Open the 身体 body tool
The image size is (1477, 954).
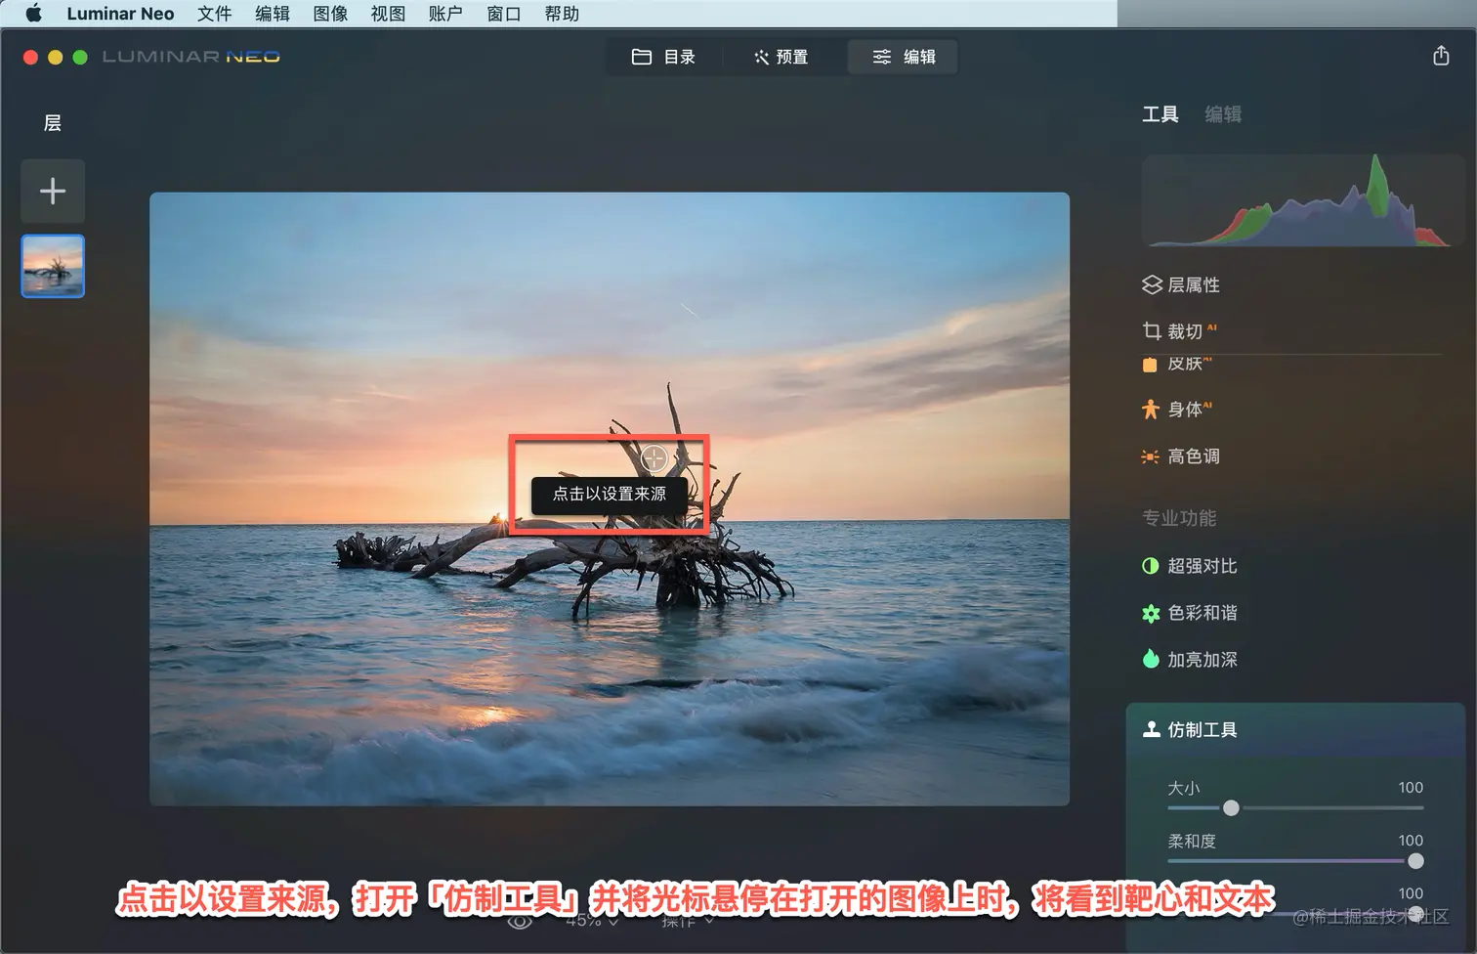tap(1177, 409)
